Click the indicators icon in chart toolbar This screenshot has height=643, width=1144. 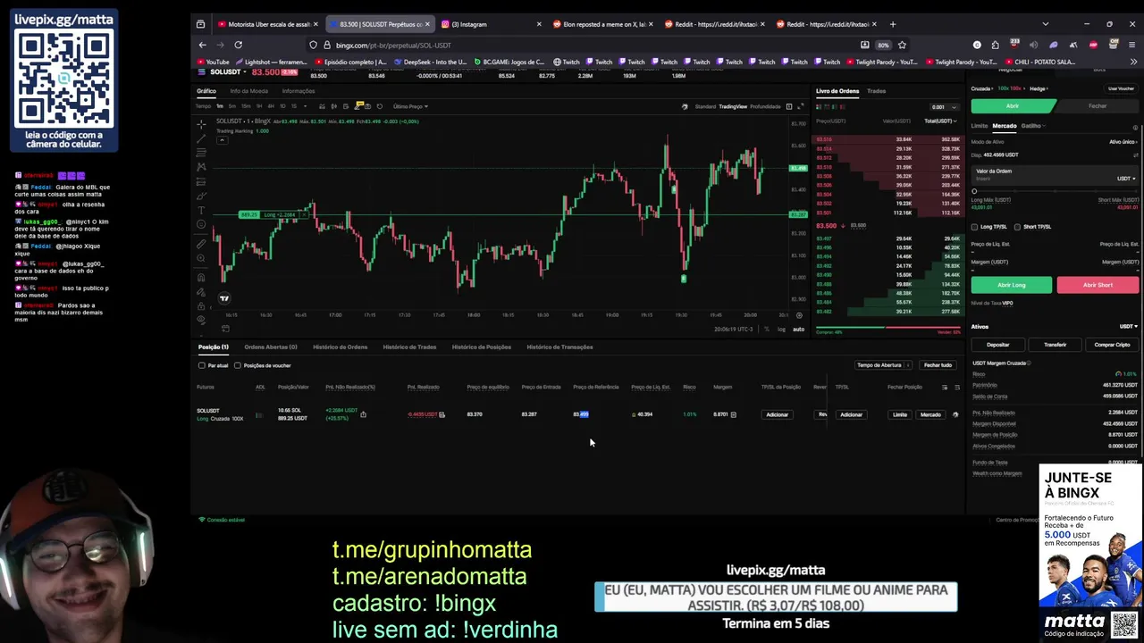pyautogui.click(x=322, y=106)
